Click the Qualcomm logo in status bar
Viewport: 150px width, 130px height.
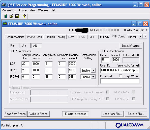pos(129,125)
